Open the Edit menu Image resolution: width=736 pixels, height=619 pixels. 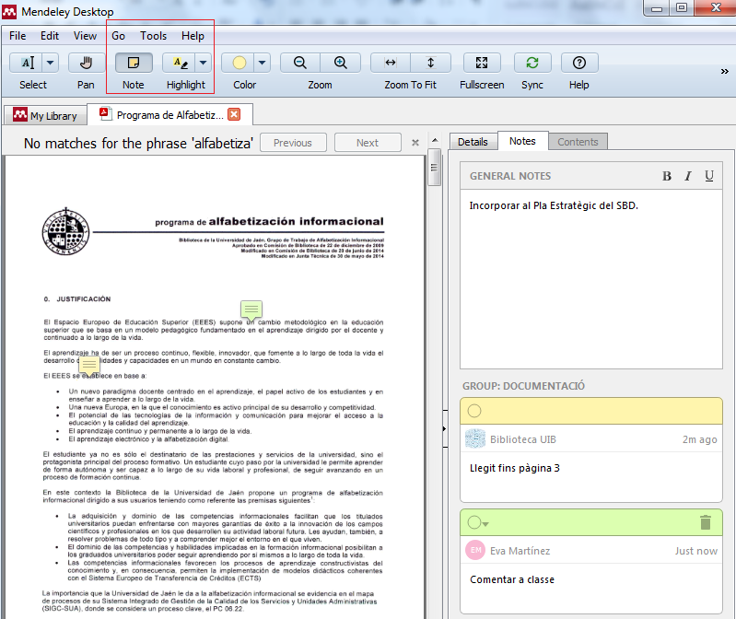pyautogui.click(x=50, y=36)
